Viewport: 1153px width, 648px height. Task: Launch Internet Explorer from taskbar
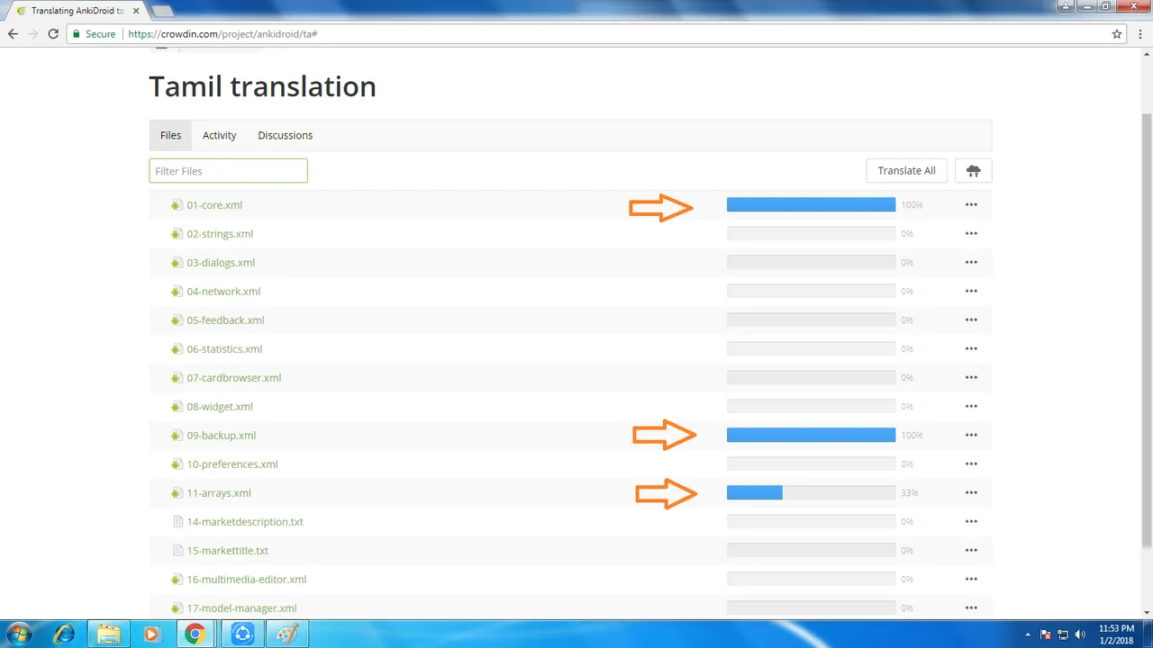pyautogui.click(x=65, y=634)
